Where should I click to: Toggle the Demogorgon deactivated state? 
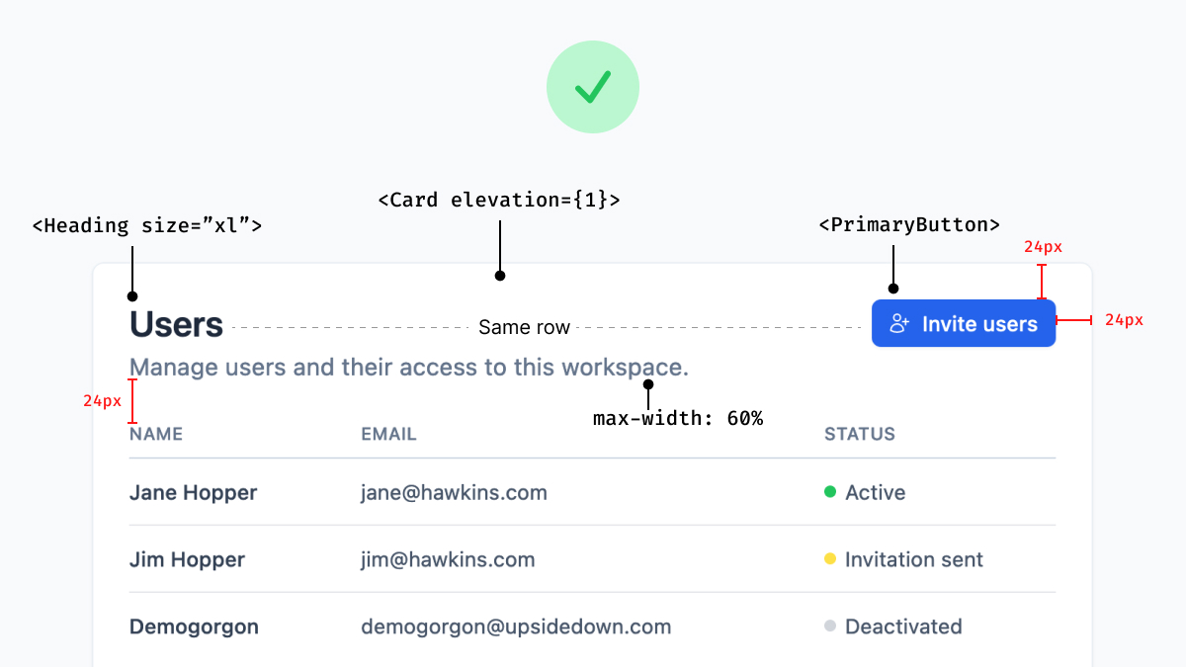(x=892, y=626)
